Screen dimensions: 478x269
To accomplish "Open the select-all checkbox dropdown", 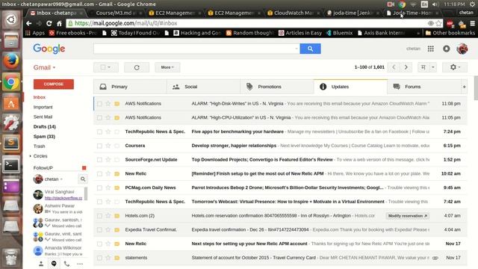I will tap(106, 67).
